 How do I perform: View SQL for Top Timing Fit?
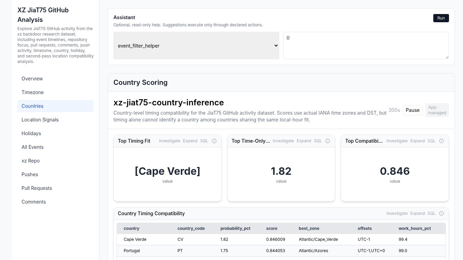pos(204,141)
